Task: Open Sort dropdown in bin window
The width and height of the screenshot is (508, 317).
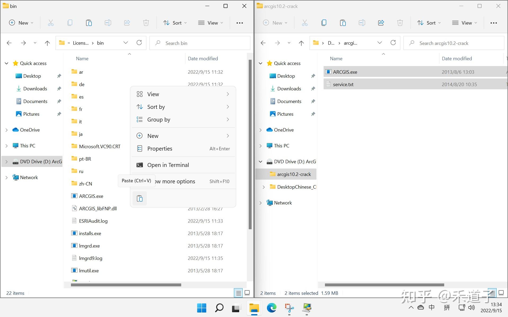Action: (175, 23)
